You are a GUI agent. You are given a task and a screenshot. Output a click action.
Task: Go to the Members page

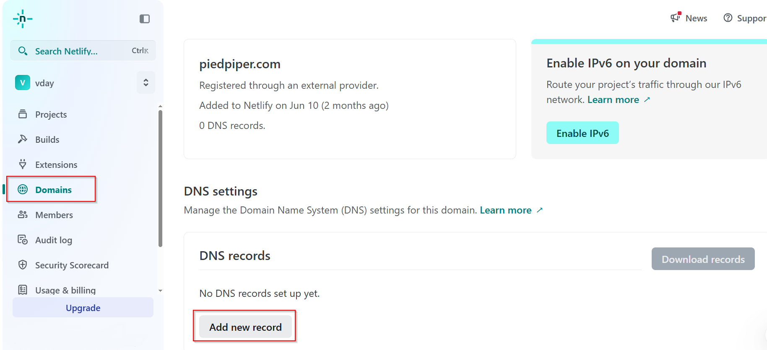[54, 215]
